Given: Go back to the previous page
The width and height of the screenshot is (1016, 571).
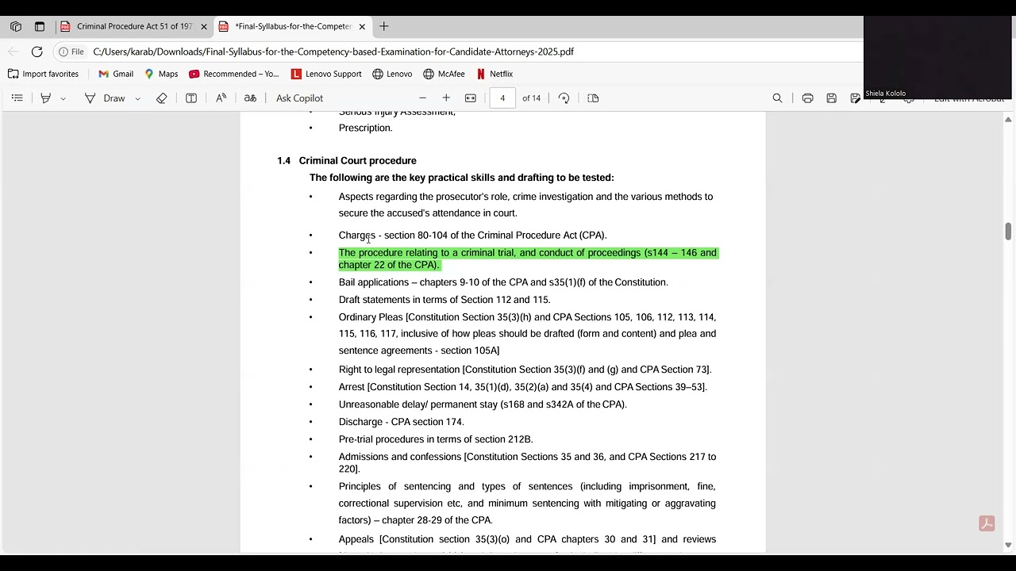Looking at the screenshot, I should [13, 52].
